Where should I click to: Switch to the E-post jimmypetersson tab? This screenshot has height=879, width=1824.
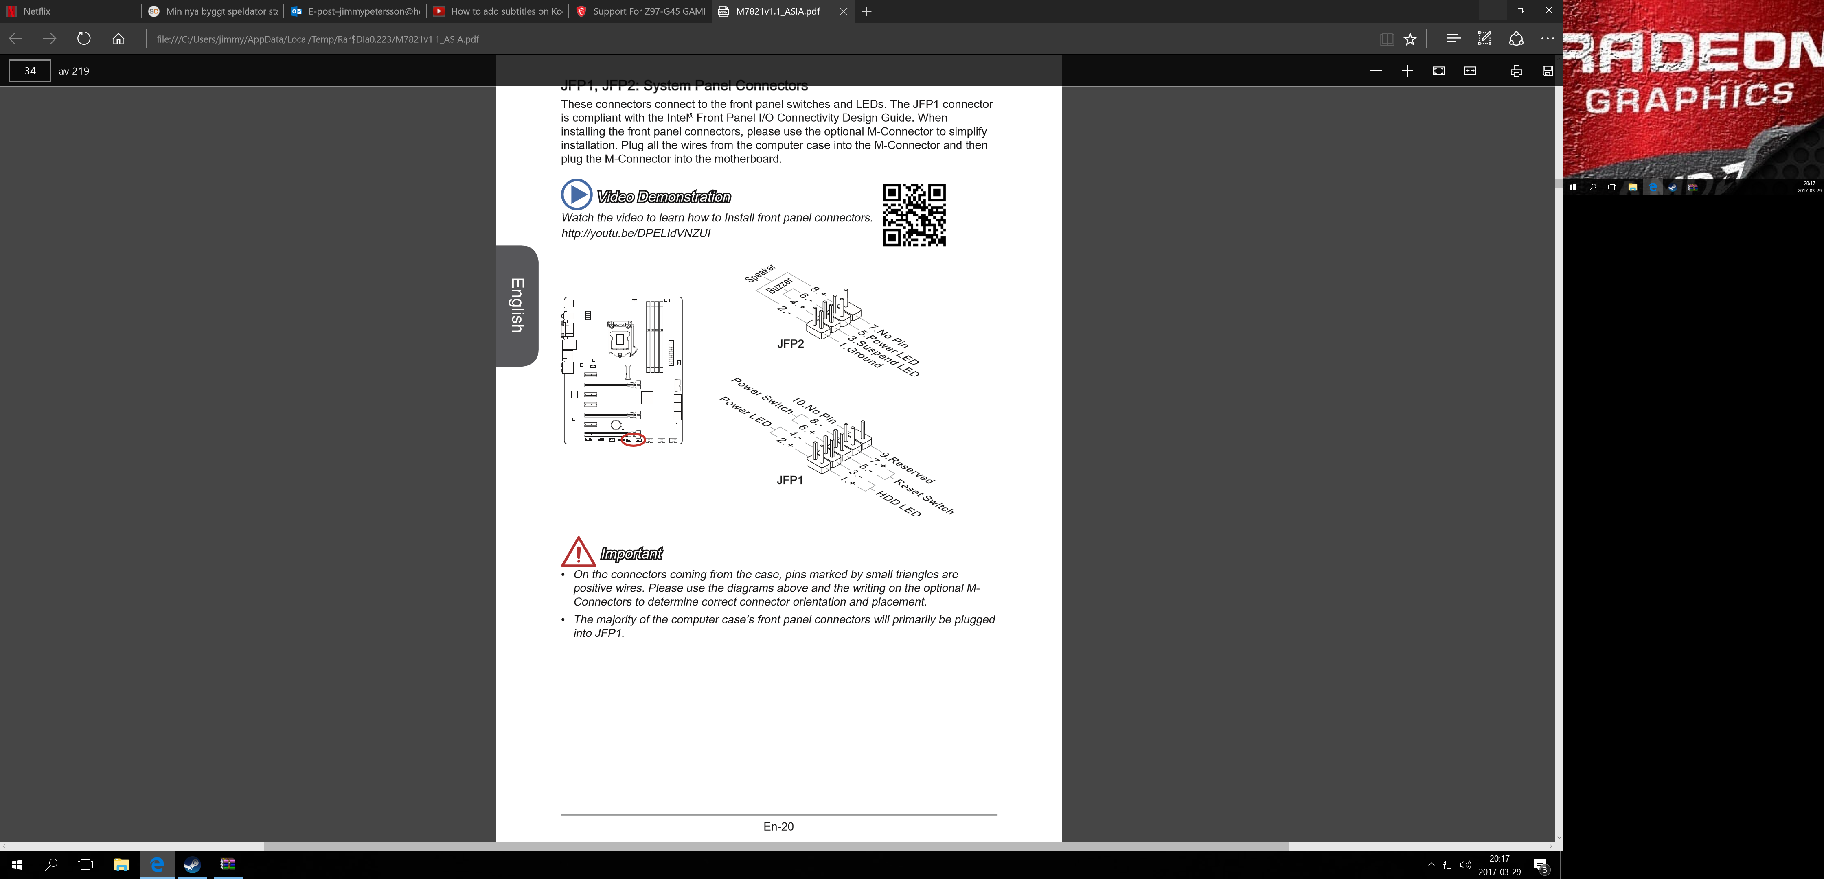355,11
